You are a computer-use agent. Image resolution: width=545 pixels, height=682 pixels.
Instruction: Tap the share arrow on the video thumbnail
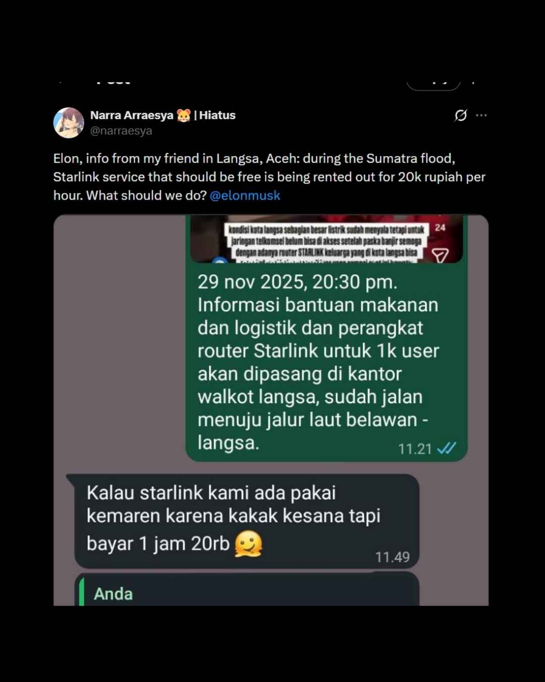pyautogui.click(x=440, y=255)
